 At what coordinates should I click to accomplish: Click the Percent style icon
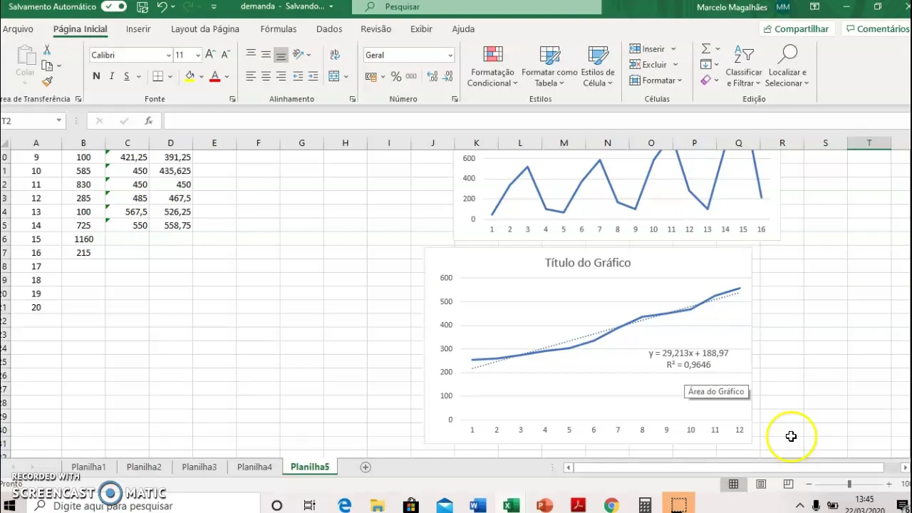[x=396, y=76]
